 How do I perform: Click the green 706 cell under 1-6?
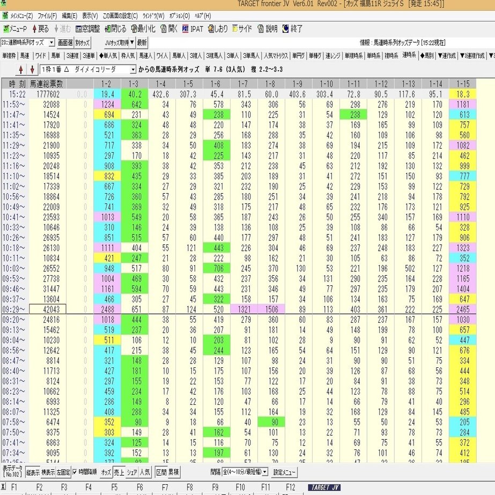pos(217,268)
